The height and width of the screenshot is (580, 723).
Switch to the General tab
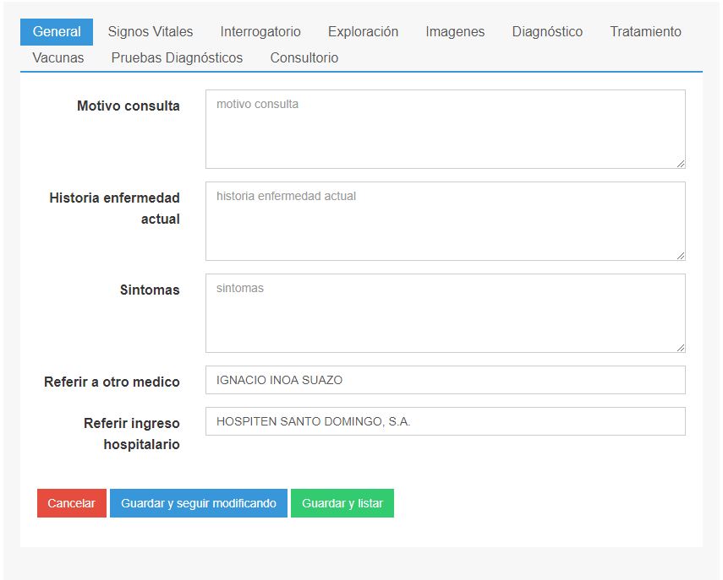point(57,32)
